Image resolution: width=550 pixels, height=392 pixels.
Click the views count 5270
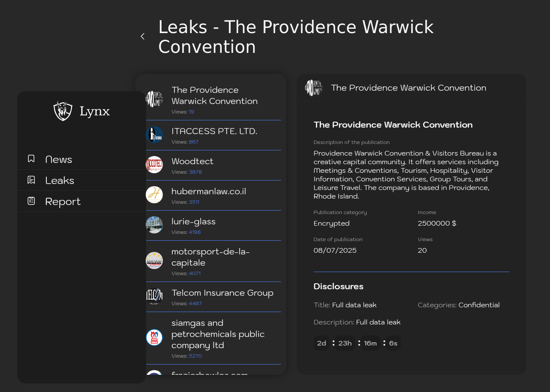[x=196, y=356]
